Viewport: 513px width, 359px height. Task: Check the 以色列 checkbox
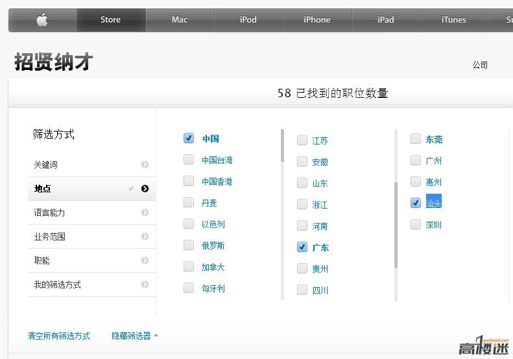pos(189,224)
